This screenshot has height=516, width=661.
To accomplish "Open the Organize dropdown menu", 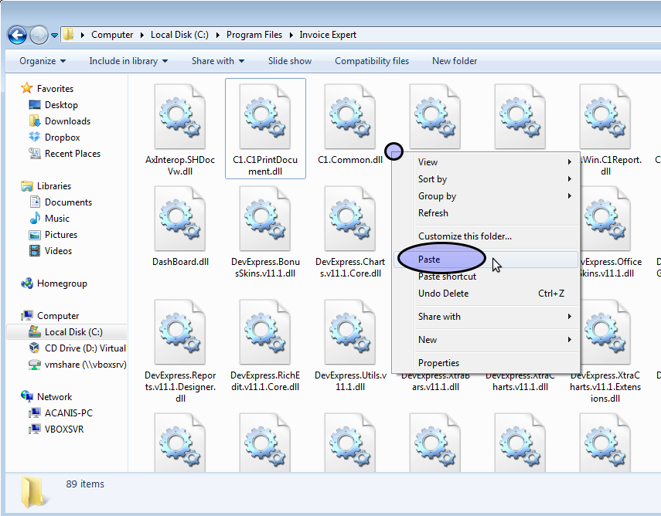I will (43, 61).
